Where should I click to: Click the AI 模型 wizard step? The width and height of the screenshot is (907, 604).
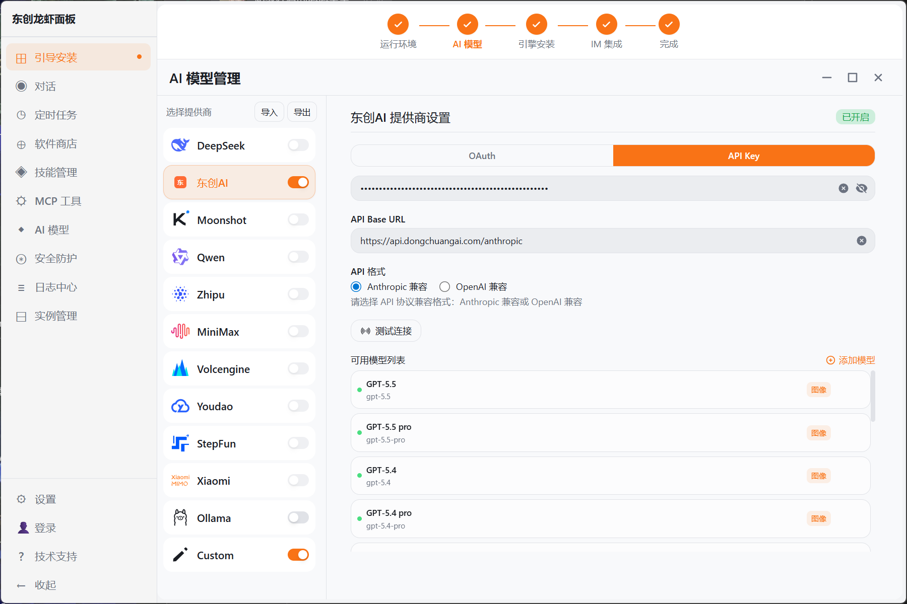click(467, 31)
